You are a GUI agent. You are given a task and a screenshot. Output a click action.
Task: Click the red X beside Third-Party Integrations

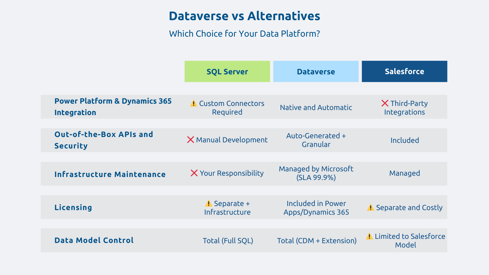coord(385,103)
